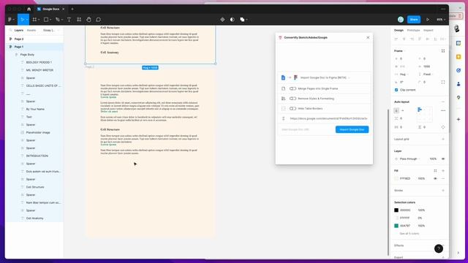Open the pages dropdown in Layers panel
Viewport: 468px width, 263px height.
50,30
